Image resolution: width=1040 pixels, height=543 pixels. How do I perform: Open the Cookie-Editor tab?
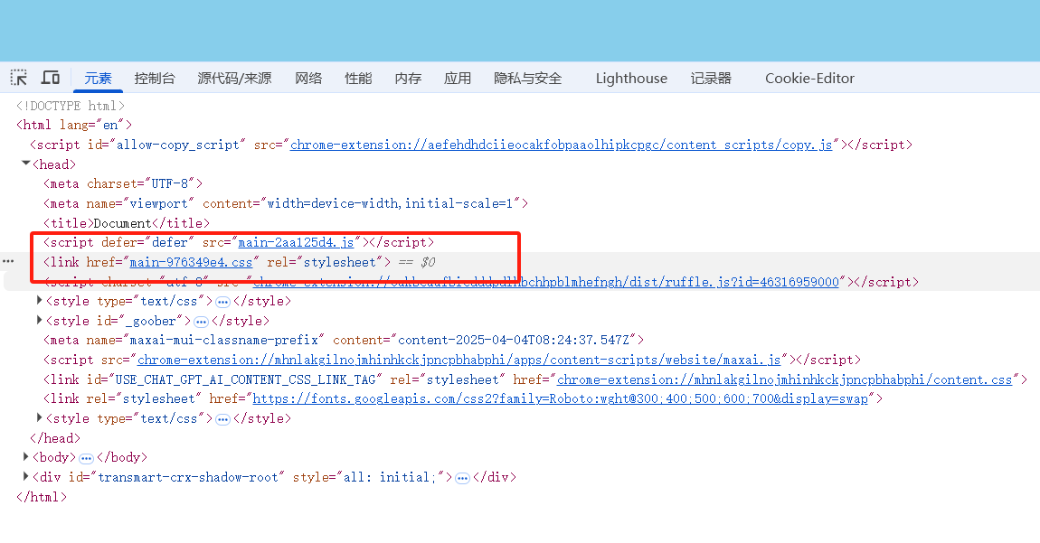coord(810,79)
